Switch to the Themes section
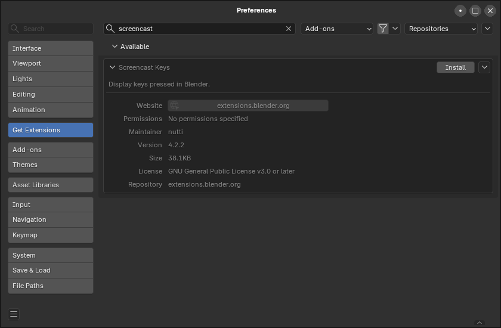Screen dimensions: 501x328 51,165
